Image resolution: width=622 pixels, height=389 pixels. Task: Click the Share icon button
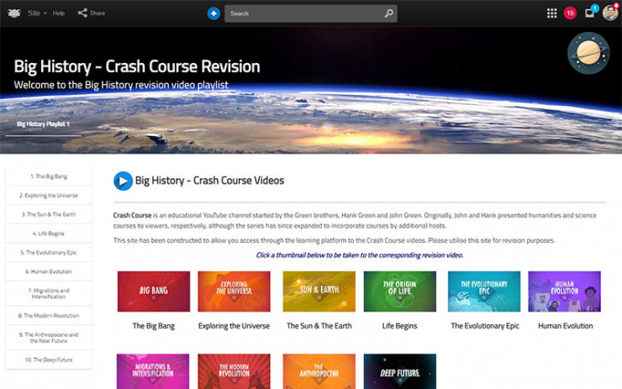coord(92,13)
